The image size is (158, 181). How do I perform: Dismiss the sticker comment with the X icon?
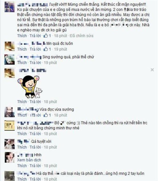(x=152, y=70)
